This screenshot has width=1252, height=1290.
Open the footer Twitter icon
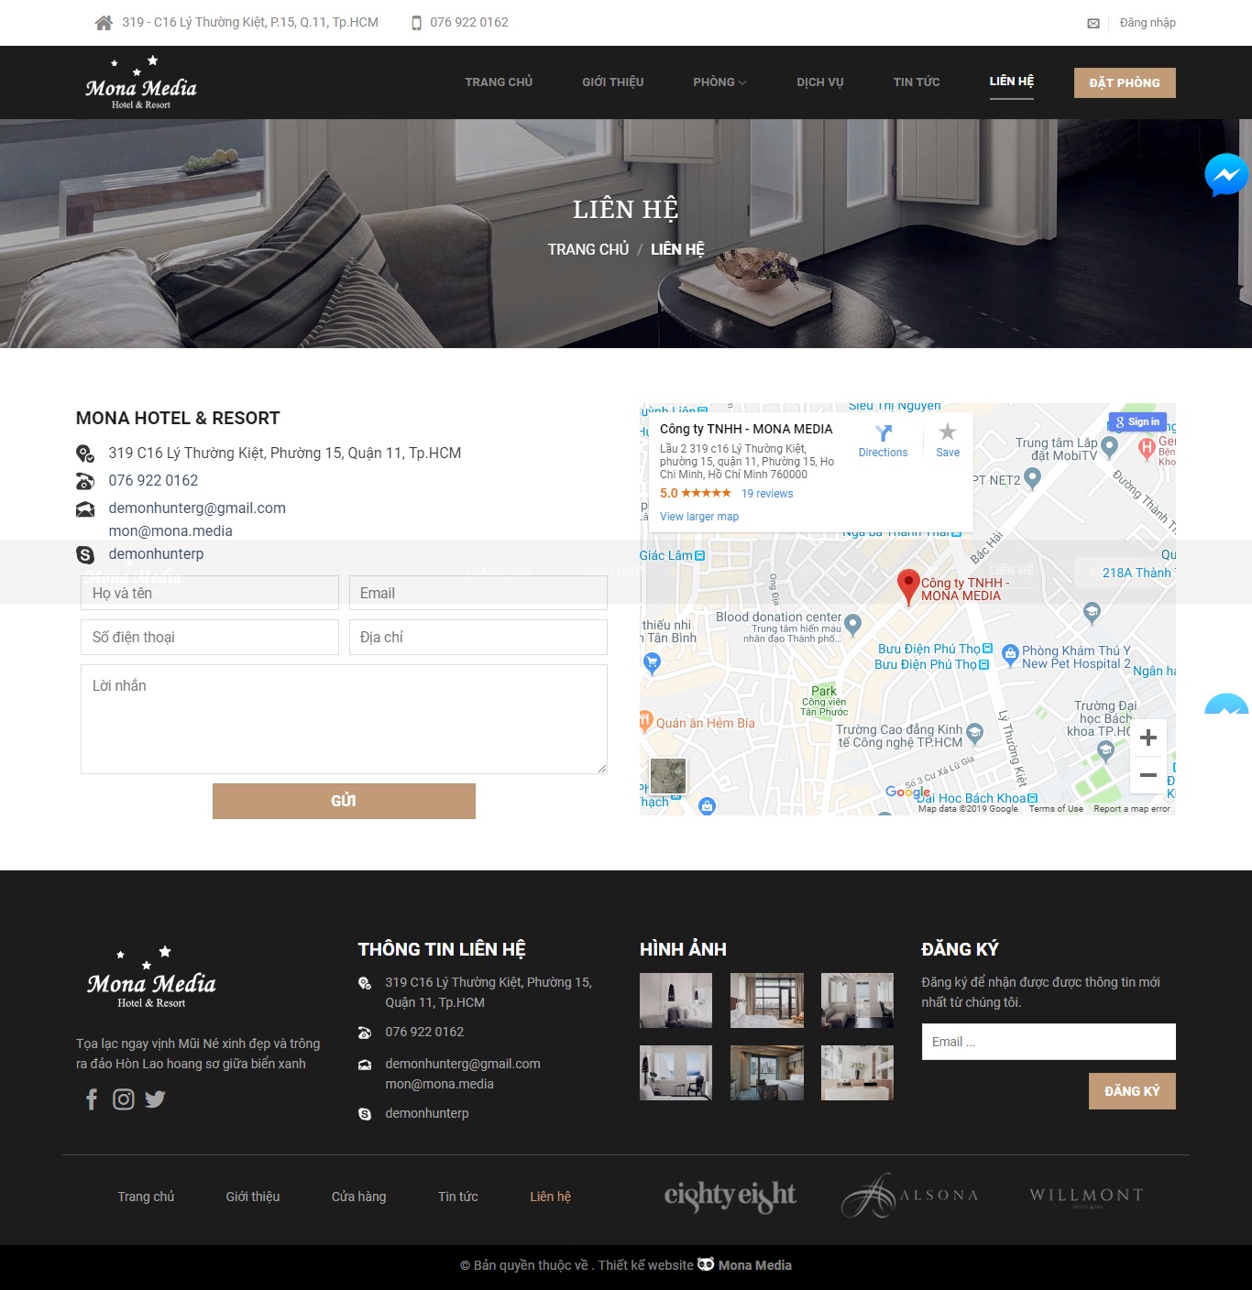(155, 1099)
